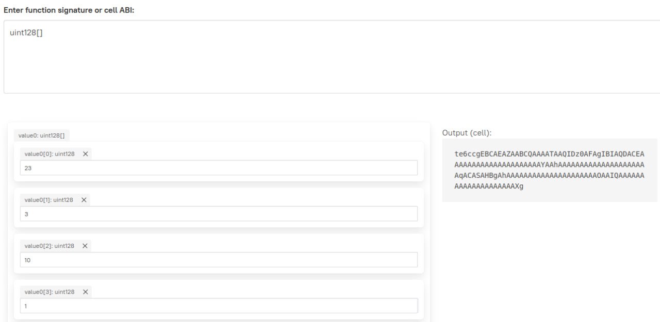Select the value0[2]: uint128 label text

(x=49, y=246)
